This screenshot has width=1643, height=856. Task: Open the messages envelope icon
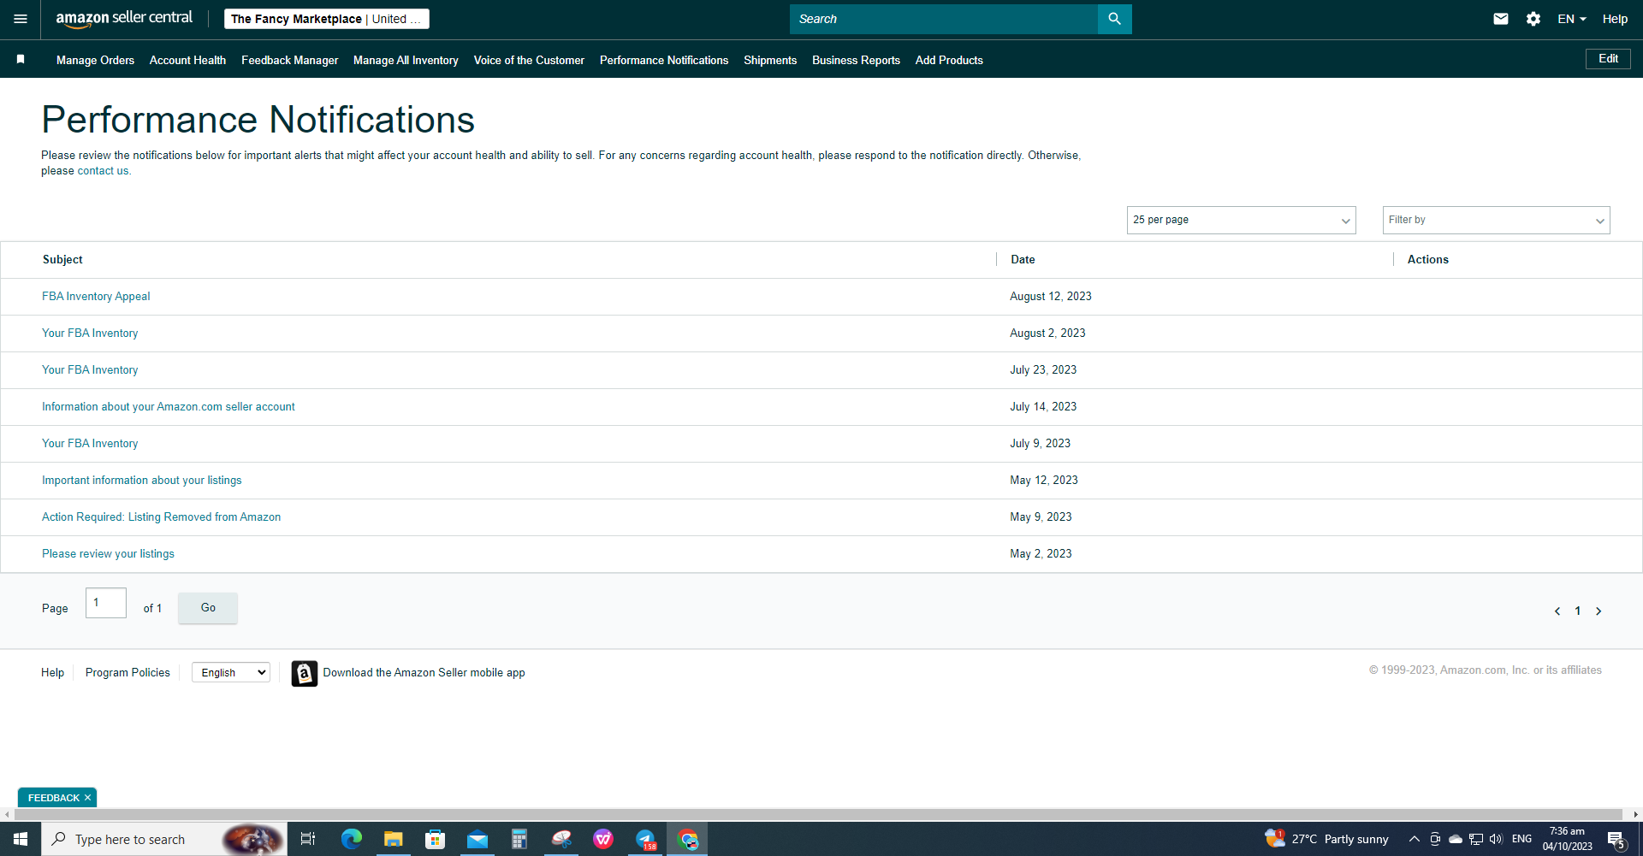tap(1501, 19)
